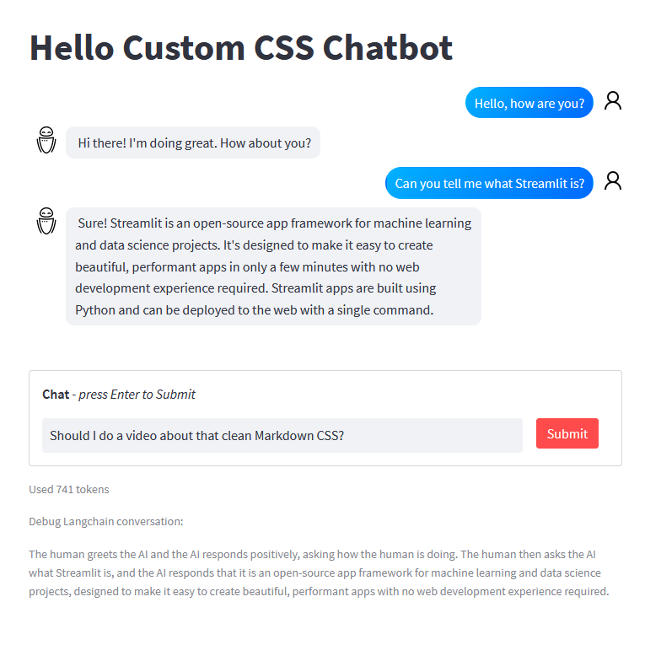
Task: Click the "Used 741 tokens" caption
Action: coord(69,489)
